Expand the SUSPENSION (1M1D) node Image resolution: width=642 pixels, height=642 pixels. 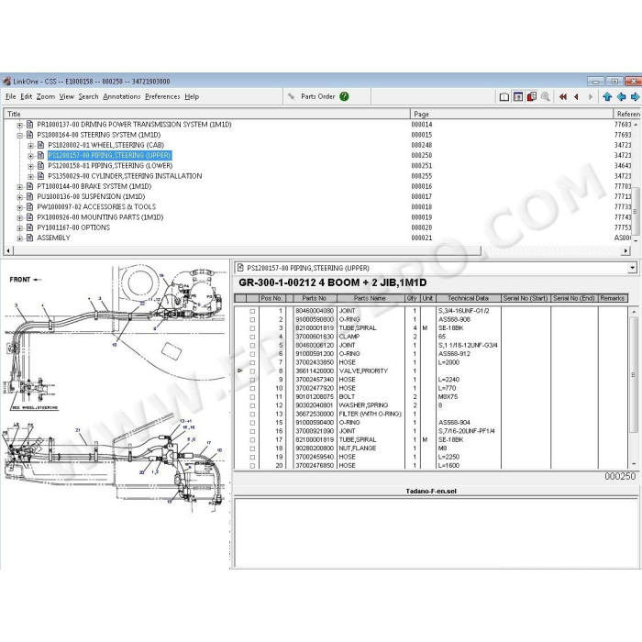19,197
